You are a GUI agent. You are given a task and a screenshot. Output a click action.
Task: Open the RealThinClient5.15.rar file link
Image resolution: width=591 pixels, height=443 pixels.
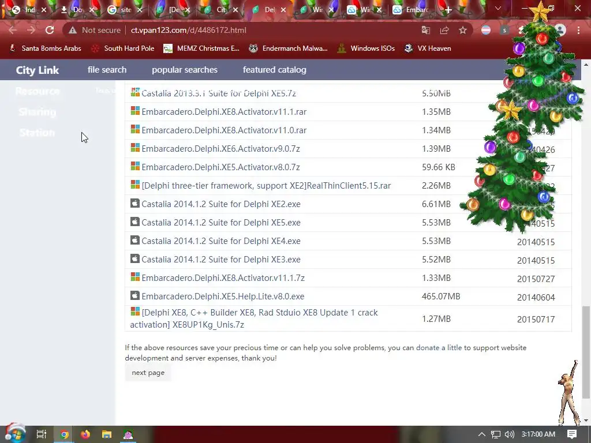coord(266,186)
